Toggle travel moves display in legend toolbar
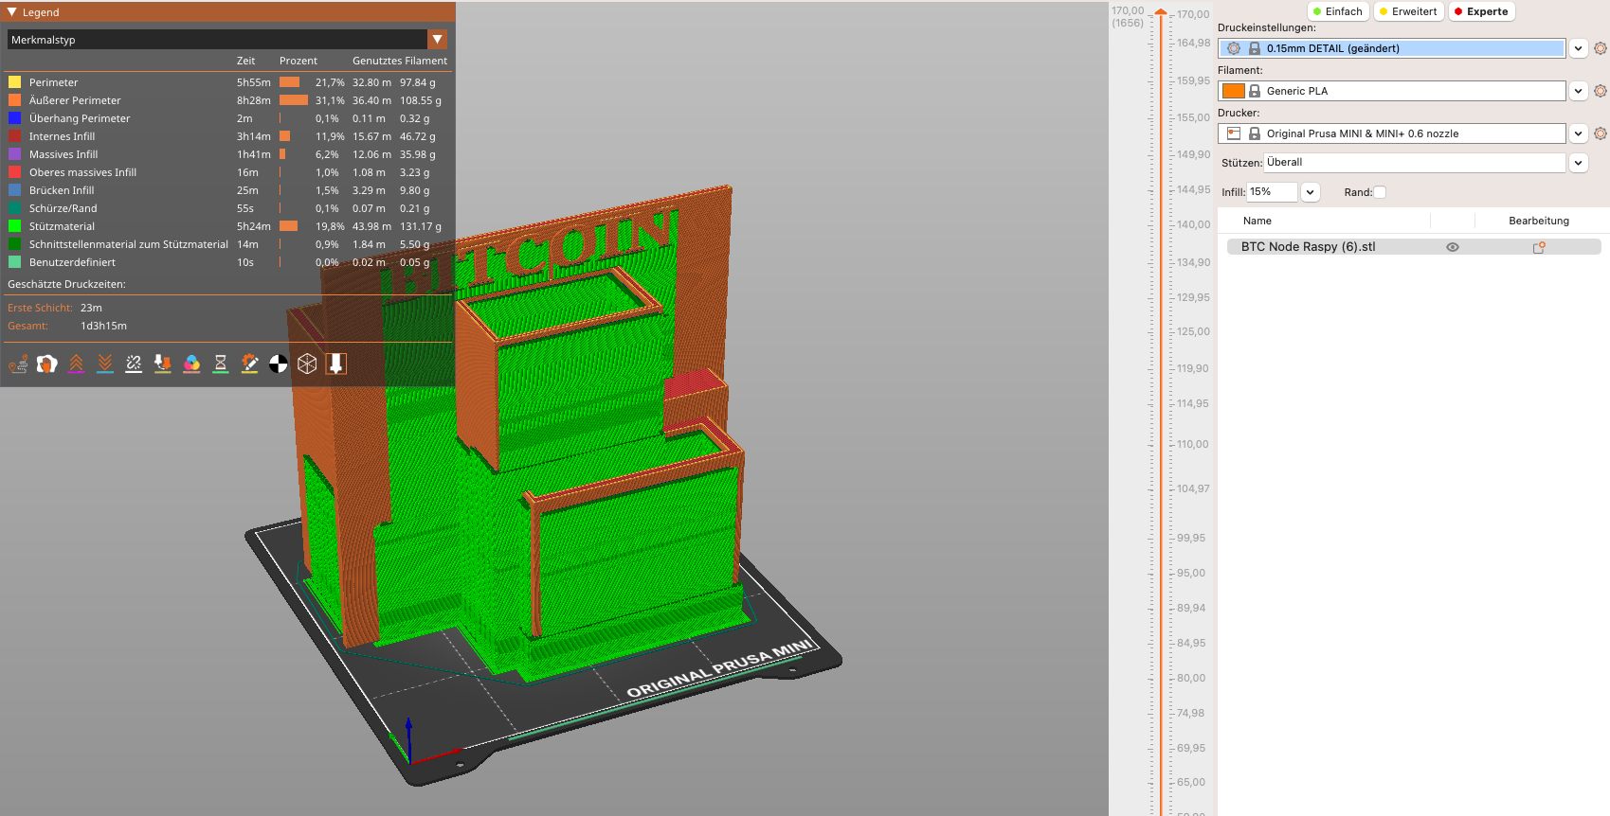The height and width of the screenshot is (816, 1610). coord(18,364)
